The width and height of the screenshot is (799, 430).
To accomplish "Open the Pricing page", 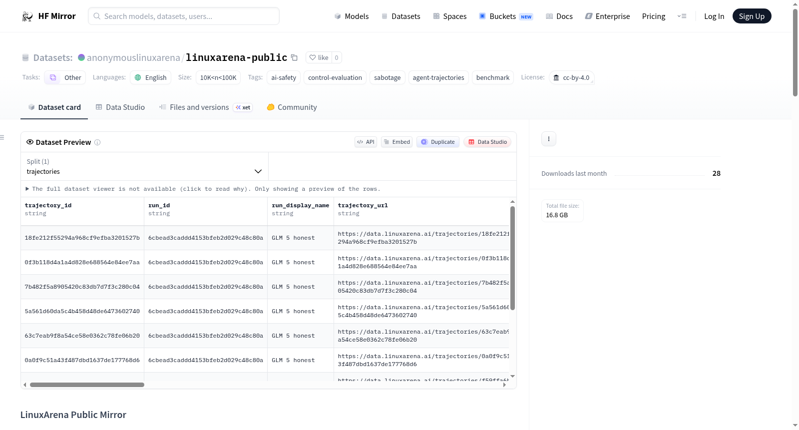I will click(x=654, y=16).
